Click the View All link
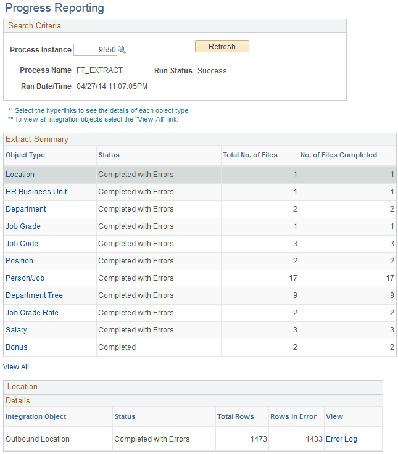The width and height of the screenshot is (398, 454). pyautogui.click(x=16, y=367)
